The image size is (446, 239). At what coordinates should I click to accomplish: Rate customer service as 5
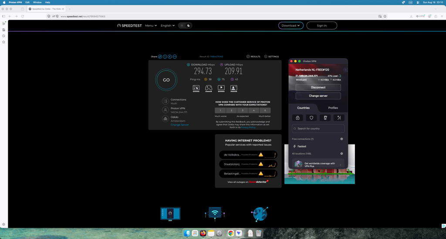[265, 110]
